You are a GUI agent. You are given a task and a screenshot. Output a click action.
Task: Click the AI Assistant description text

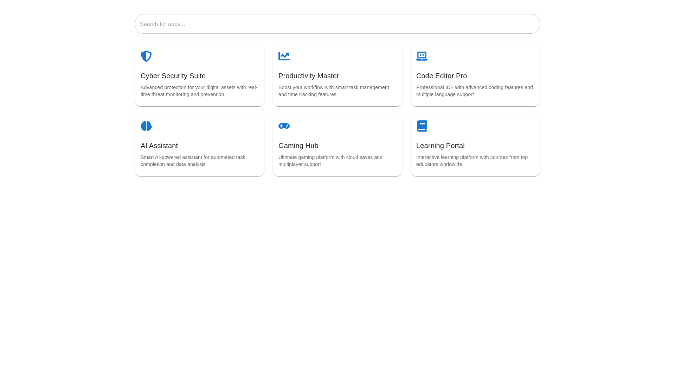pyautogui.click(x=193, y=161)
